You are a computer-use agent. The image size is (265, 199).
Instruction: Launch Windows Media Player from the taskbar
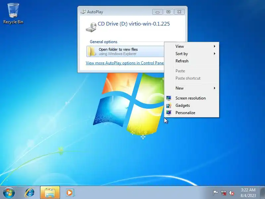(70, 193)
